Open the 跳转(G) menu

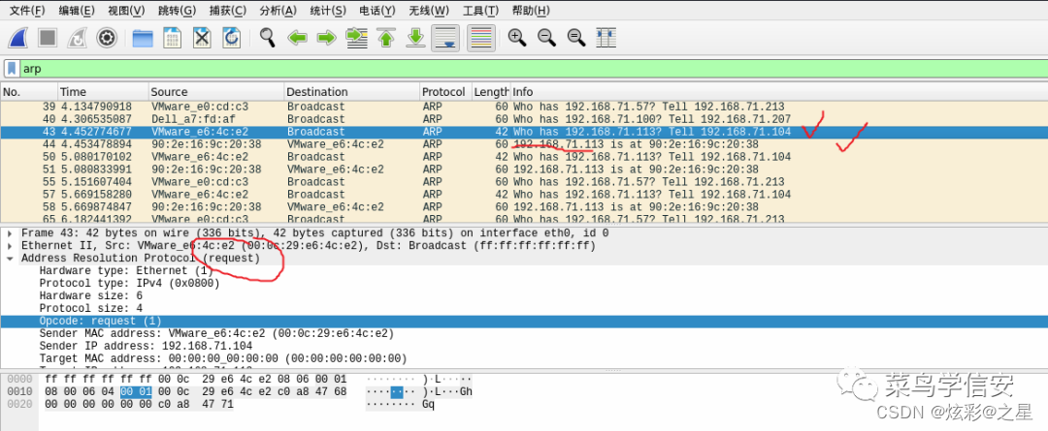(x=178, y=10)
